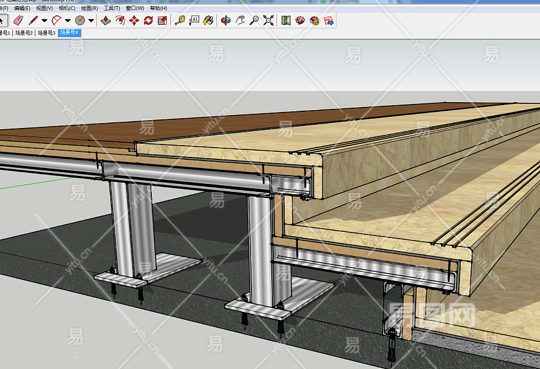Activate the Move tool
Screen dimensions: 540x369
[x=134, y=20]
